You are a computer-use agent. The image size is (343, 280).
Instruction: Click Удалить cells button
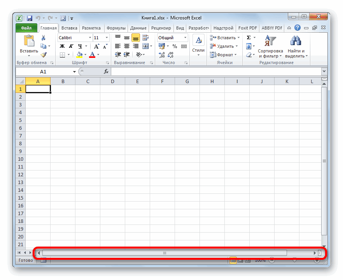(x=224, y=46)
